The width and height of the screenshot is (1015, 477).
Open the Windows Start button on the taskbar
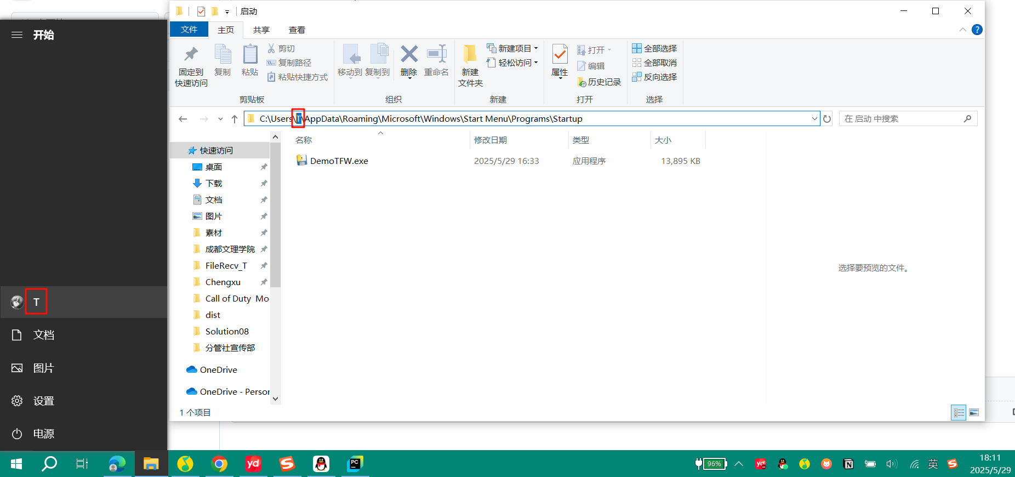(16, 464)
